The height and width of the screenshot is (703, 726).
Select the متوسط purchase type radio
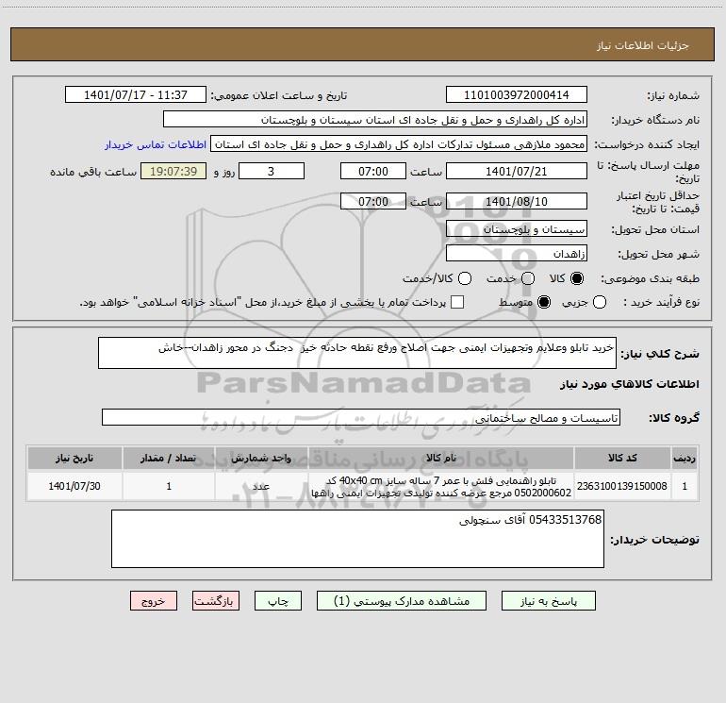point(544,303)
